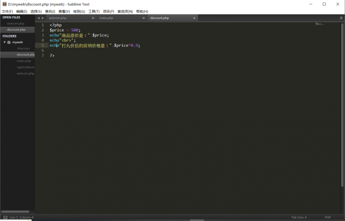Select welcom.php under Open Files

17,24
